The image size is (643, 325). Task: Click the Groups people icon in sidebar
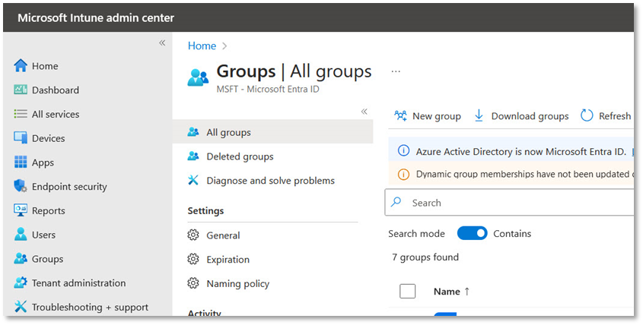[x=21, y=259]
